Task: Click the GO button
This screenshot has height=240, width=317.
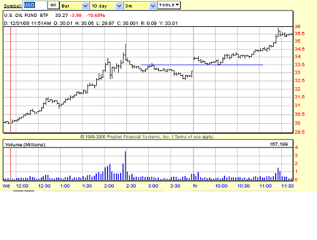Action: pyautogui.click(x=53, y=5)
